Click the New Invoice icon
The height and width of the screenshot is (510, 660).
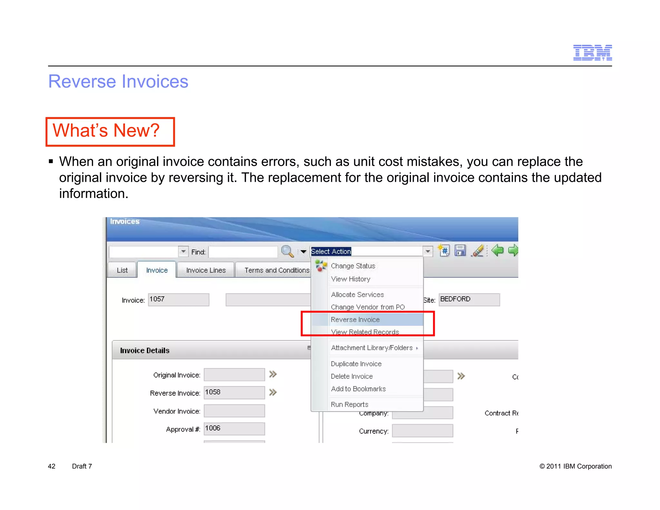click(444, 250)
